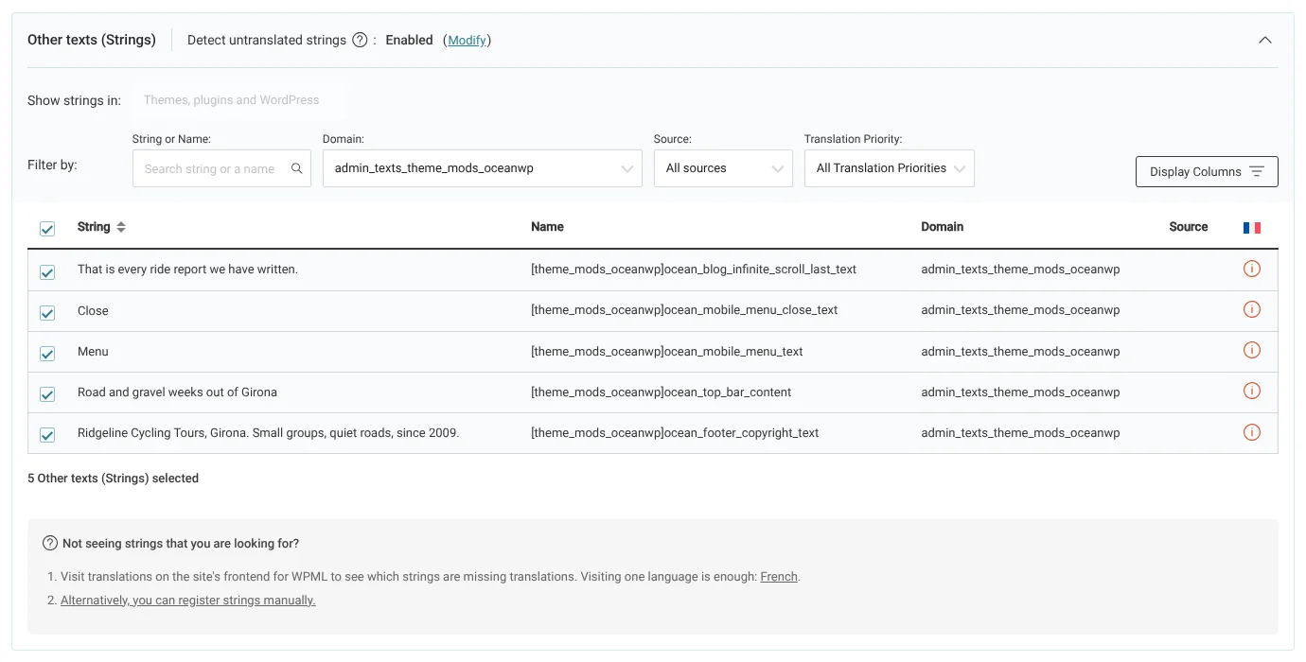This screenshot has width=1306, height=662.
Task: Uncheck the Road and gravel weeks checkbox
Action: coord(47,394)
